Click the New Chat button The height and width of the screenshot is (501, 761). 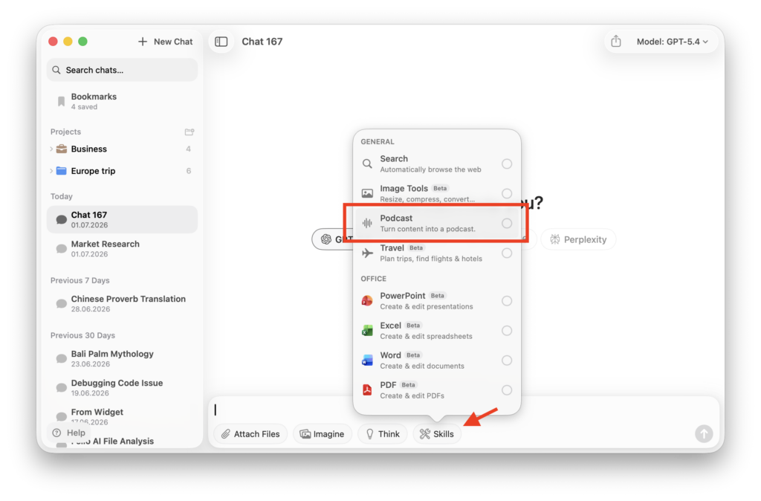click(166, 42)
